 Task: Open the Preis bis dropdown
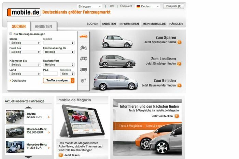pyautogui.click(x=25, y=52)
